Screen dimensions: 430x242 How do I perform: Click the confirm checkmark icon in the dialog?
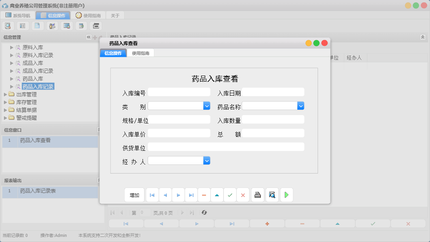230,195
